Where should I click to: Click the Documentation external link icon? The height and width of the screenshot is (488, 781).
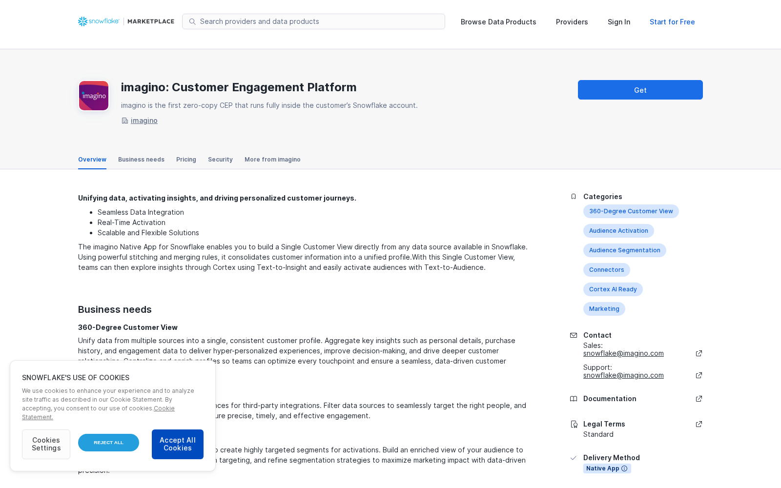coord(699,399)
